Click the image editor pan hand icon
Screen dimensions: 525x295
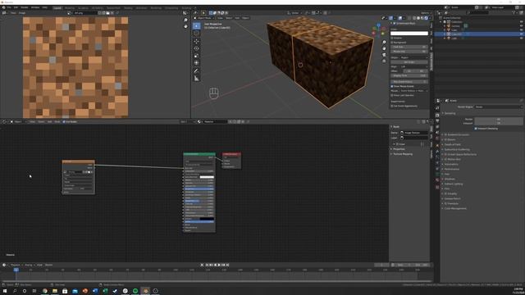pos(186,26)
